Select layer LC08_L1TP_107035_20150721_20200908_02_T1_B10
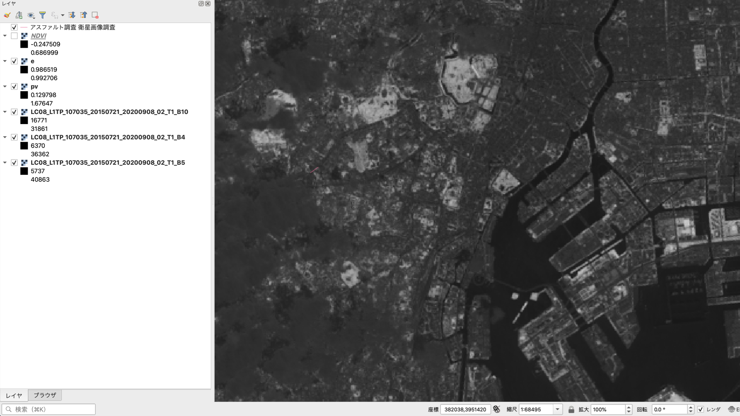The image size is (740, 416). coord(109,112)
